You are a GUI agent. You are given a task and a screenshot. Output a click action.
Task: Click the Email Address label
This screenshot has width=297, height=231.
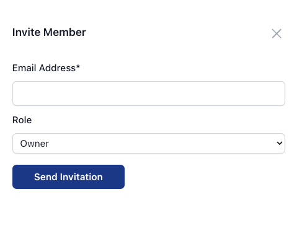[46, 68]
